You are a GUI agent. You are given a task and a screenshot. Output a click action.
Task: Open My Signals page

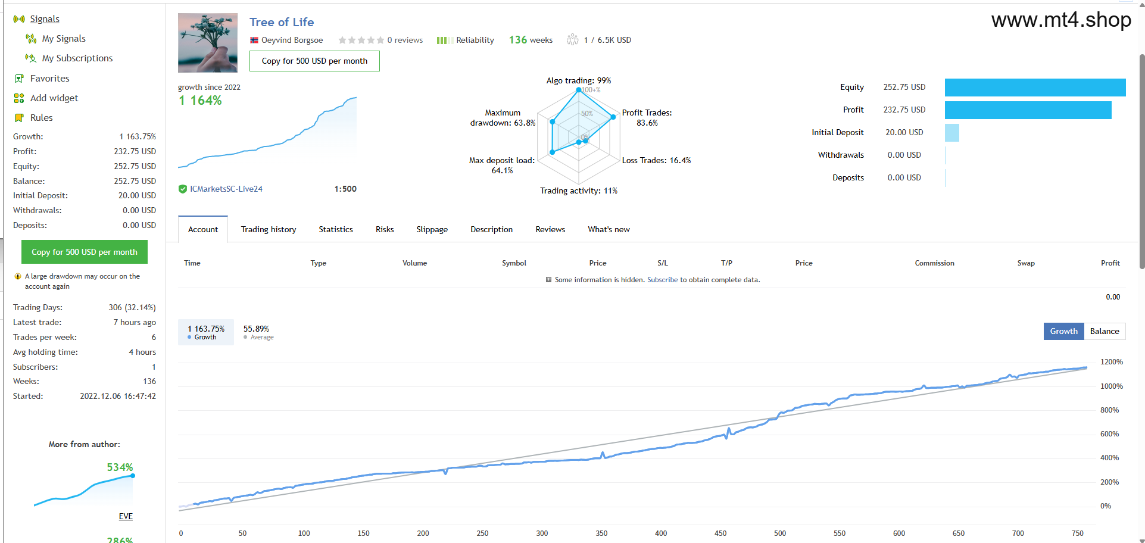point(64,39)
